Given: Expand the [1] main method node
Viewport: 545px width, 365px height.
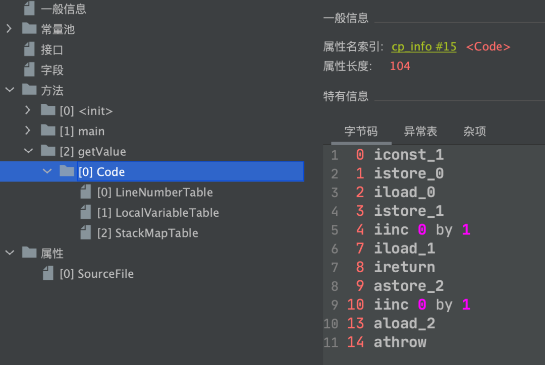Looking at the screenshot, I should [28, 131].
